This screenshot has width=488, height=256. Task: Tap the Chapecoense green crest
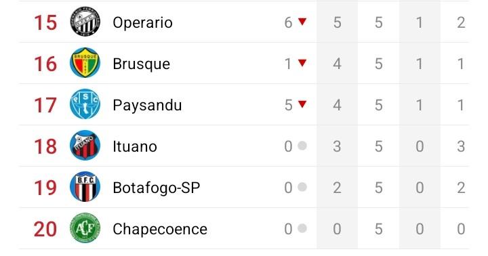[85, 228]
